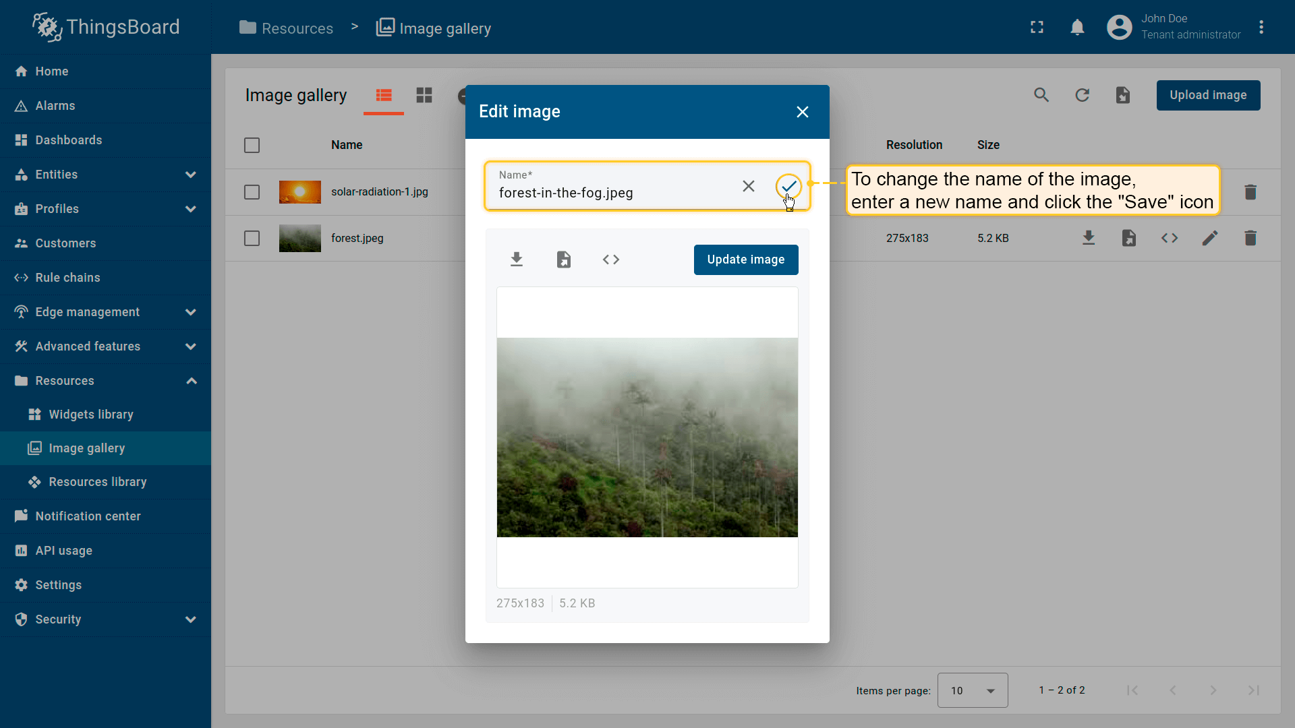Click the Update image button
This screenshot has width=1295, height=728.
(x=745, y=260)
